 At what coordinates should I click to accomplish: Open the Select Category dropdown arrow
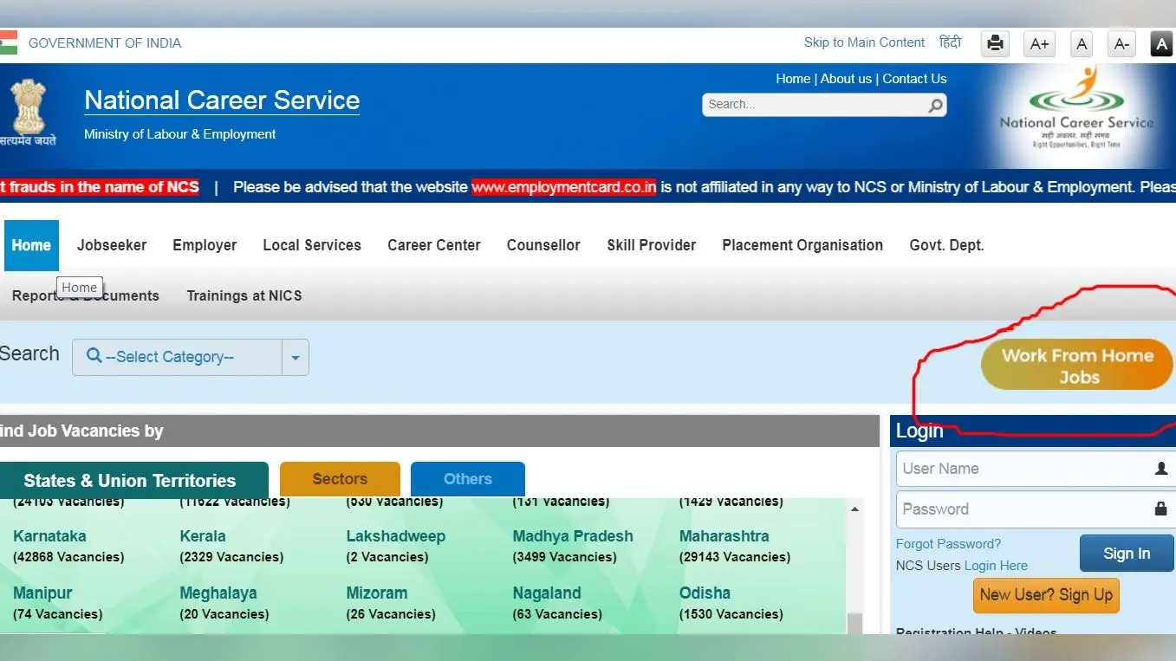(x=296, y=357)
